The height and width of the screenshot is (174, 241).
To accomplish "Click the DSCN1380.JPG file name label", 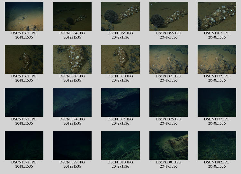I will pos(121,162).
